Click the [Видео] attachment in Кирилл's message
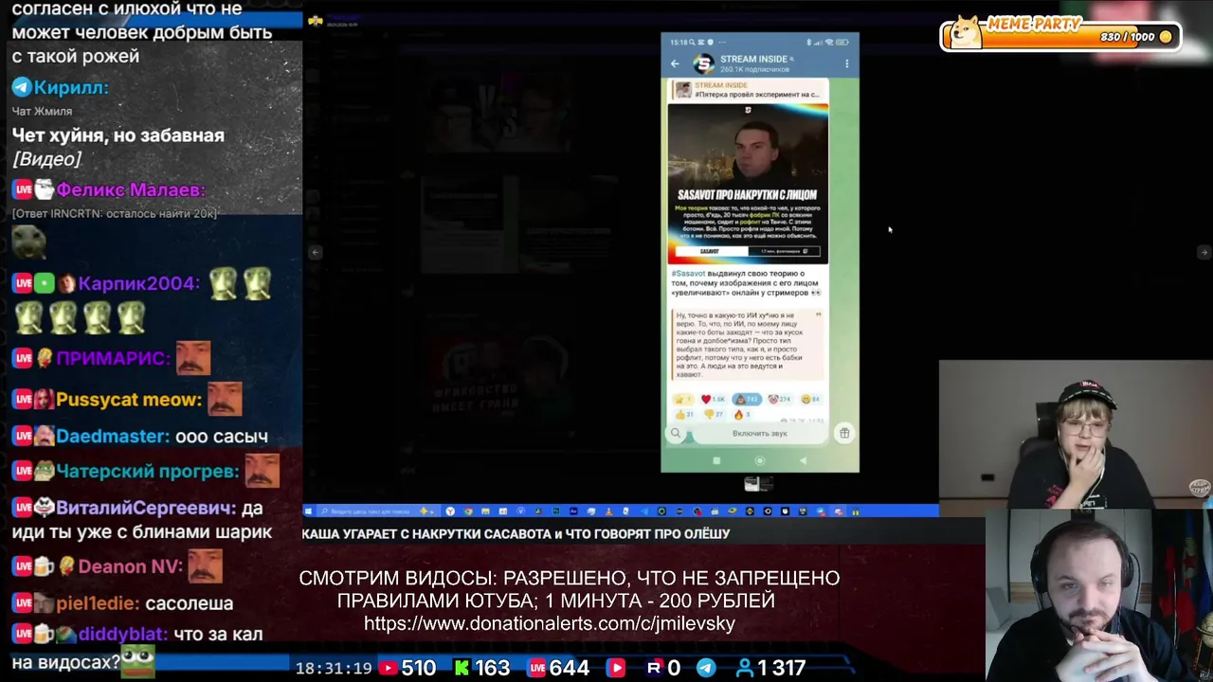The image size is (1213, 682). click(x=46, y=159)
